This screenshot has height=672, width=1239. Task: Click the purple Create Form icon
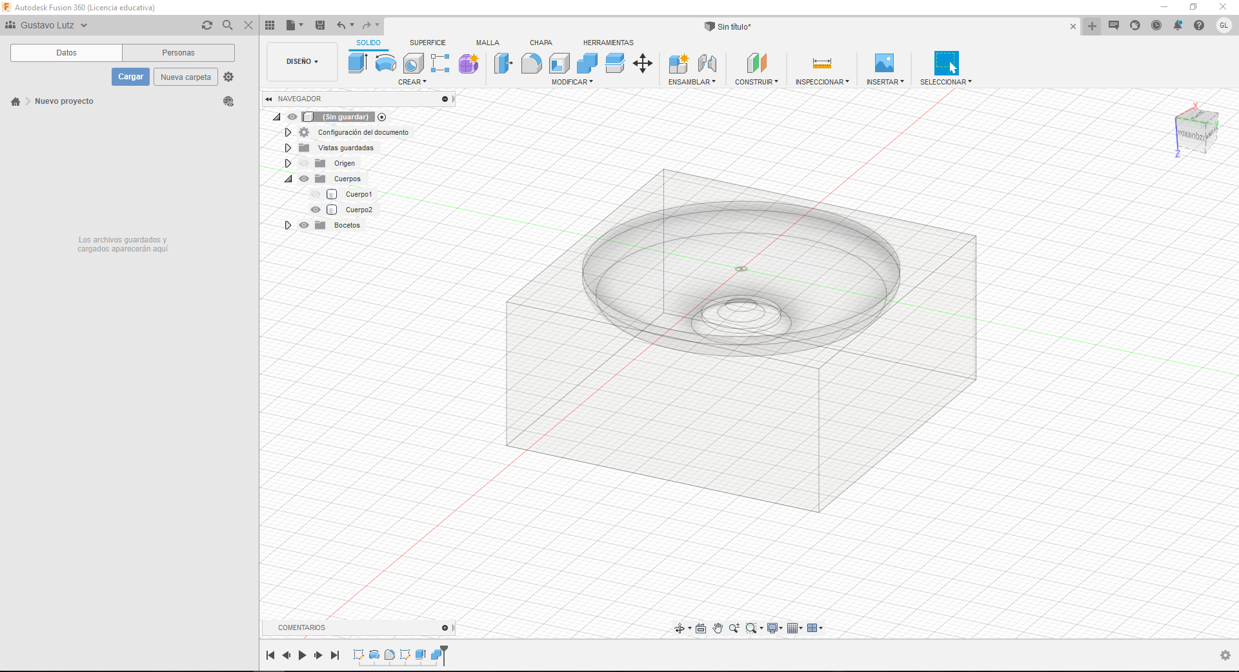click(x=468, y=63)
